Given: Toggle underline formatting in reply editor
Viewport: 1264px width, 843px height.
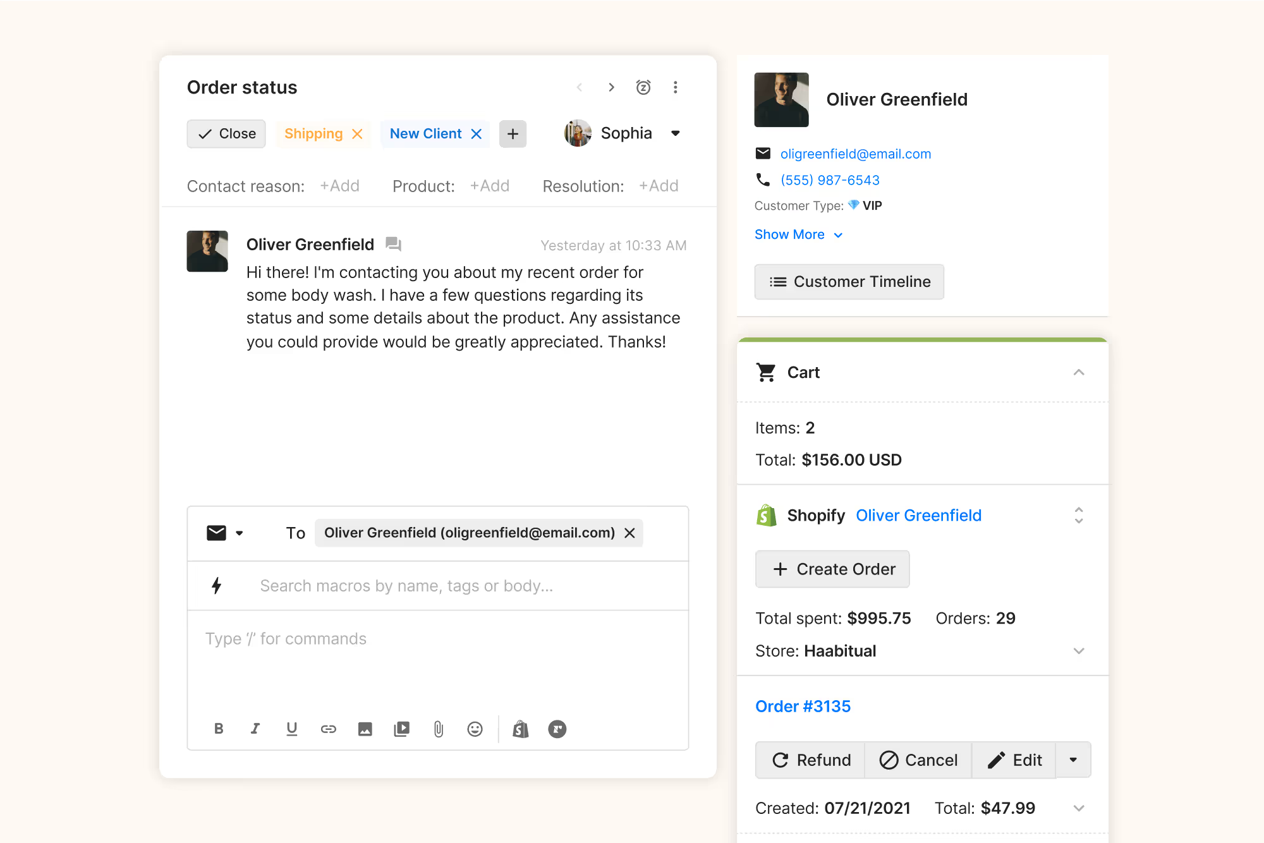Looking at the screenshot, I should (x=291, y=729).
